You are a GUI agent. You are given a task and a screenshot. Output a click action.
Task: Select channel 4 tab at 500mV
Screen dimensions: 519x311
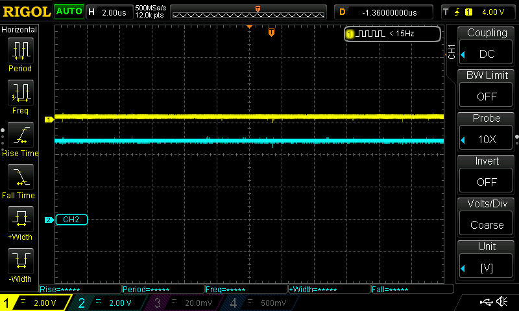click(261, 303)
